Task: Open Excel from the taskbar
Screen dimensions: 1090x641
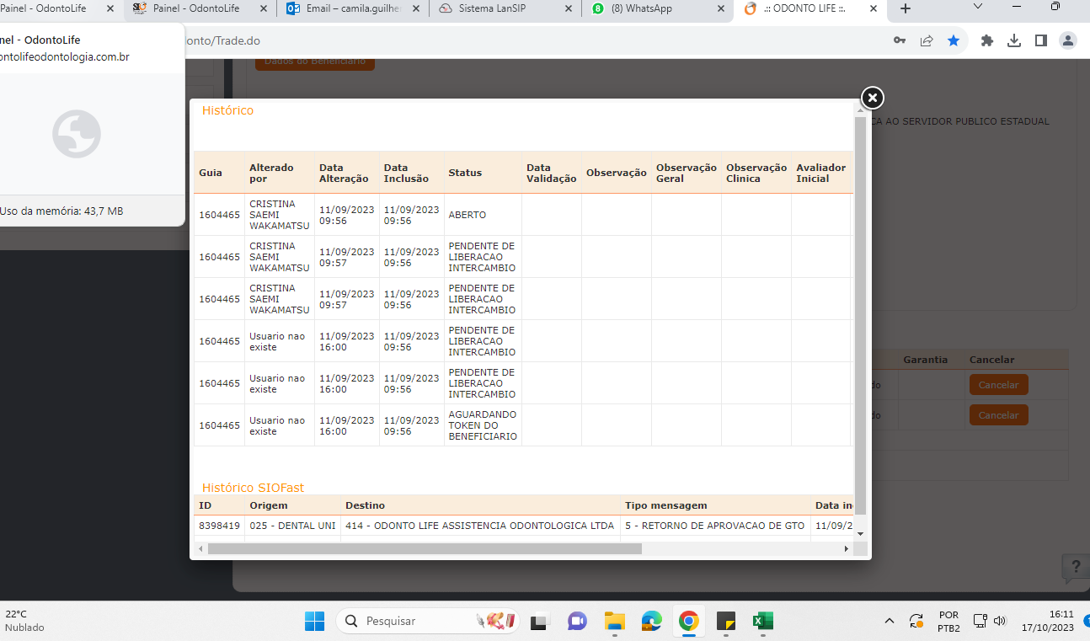Action: click(x=763, y=622)
